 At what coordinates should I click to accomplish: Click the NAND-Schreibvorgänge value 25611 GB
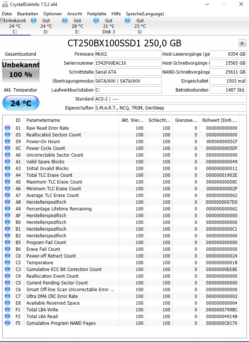[x=228, y=72]
